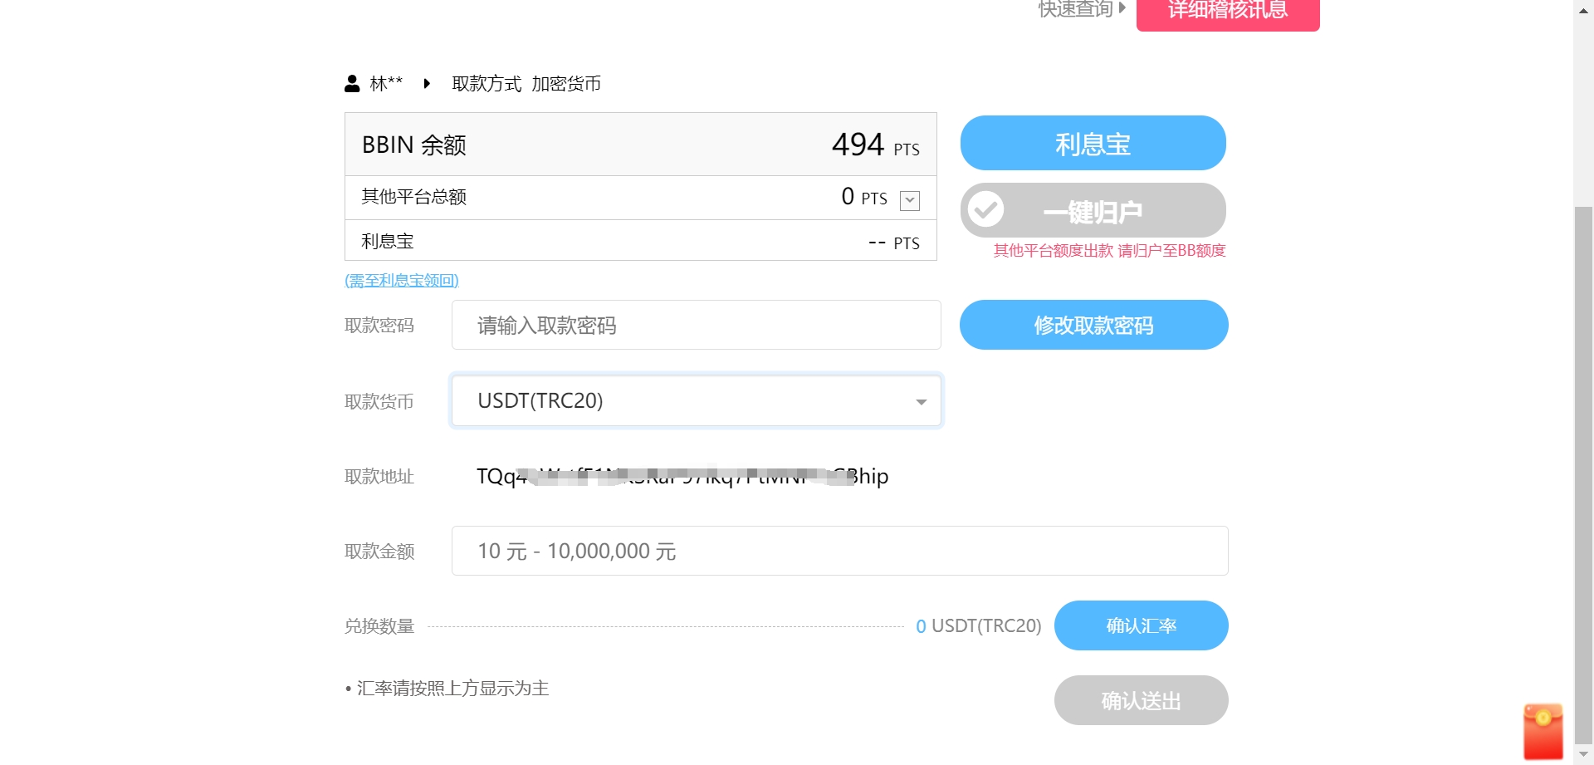Click the checkmark icon on 一键归户
The height and width of the screenshot is (765, 1594).
pos(986,210)
